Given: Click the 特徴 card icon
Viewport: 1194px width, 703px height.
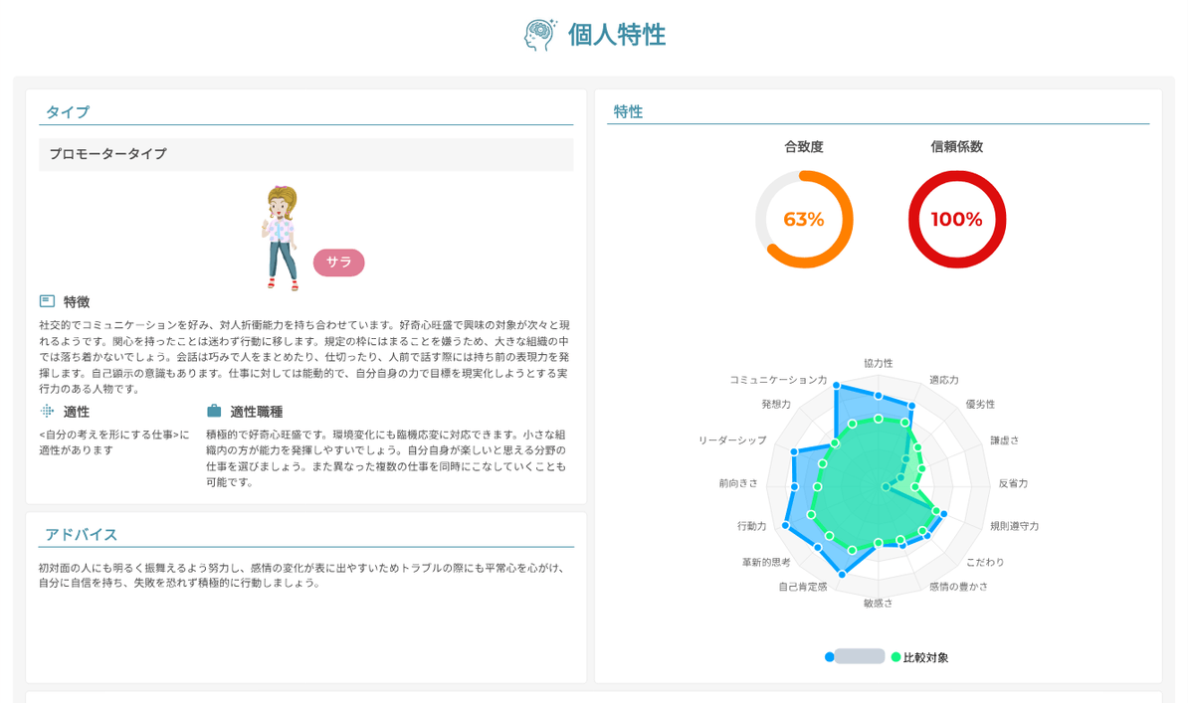Looking at the screenshot, I should coord(47,301).
